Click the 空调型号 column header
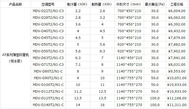 [48, 4]
